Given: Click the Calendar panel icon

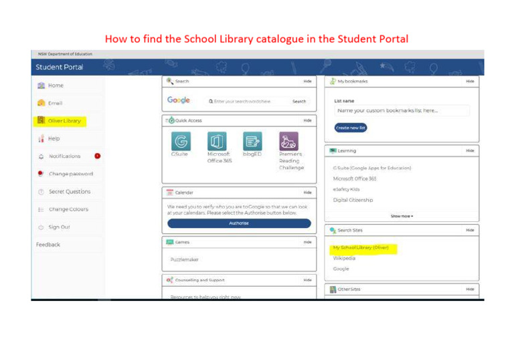Looking at the screenshot, I should [169, 193].
